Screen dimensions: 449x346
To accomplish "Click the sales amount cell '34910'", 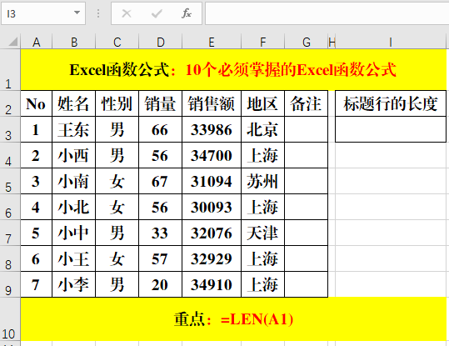I will pyautogui.click(x=212, y=284).
